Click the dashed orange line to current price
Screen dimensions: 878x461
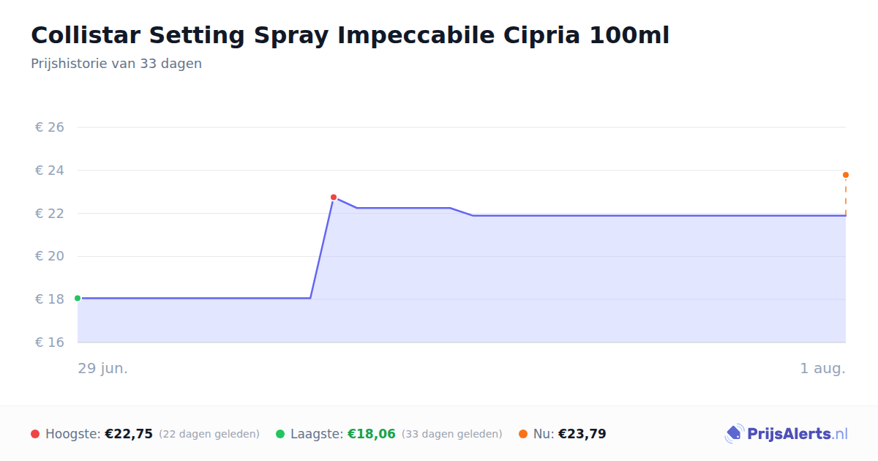(846, 197)
